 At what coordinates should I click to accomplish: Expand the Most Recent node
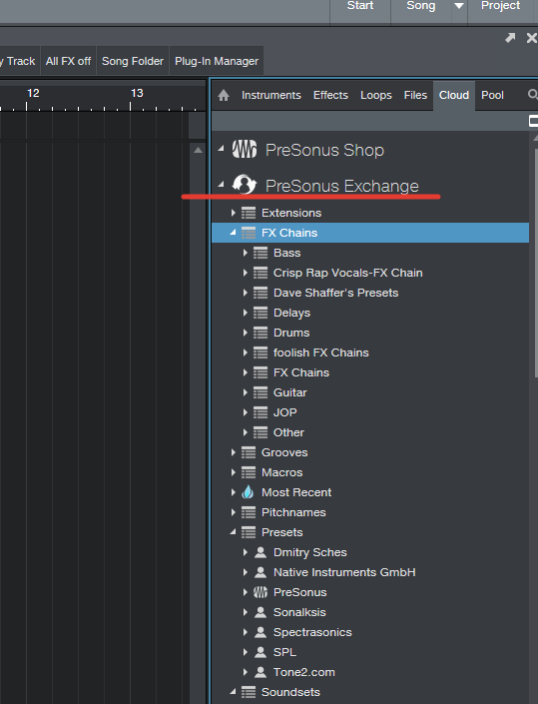[x=233, y=492]
